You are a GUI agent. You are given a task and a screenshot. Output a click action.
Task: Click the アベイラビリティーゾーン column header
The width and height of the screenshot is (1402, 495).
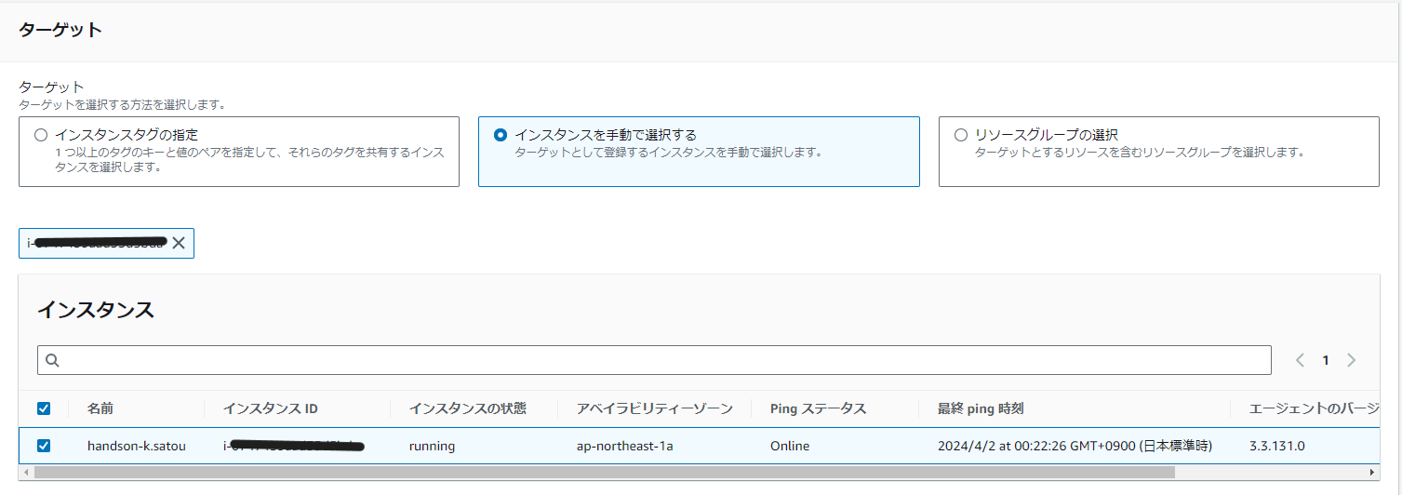point(655,408)
